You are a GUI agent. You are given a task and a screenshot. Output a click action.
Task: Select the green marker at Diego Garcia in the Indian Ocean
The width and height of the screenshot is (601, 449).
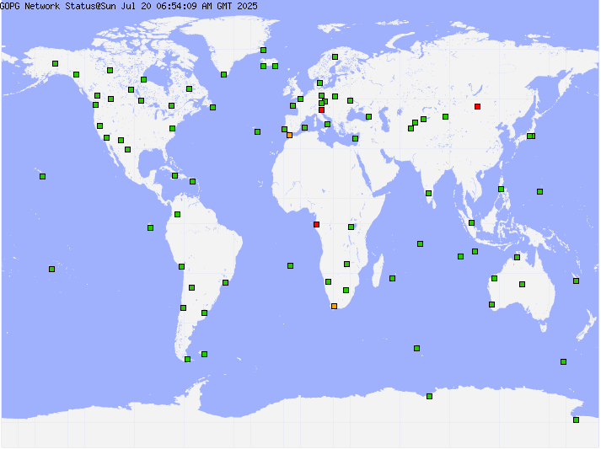[421, 244]
